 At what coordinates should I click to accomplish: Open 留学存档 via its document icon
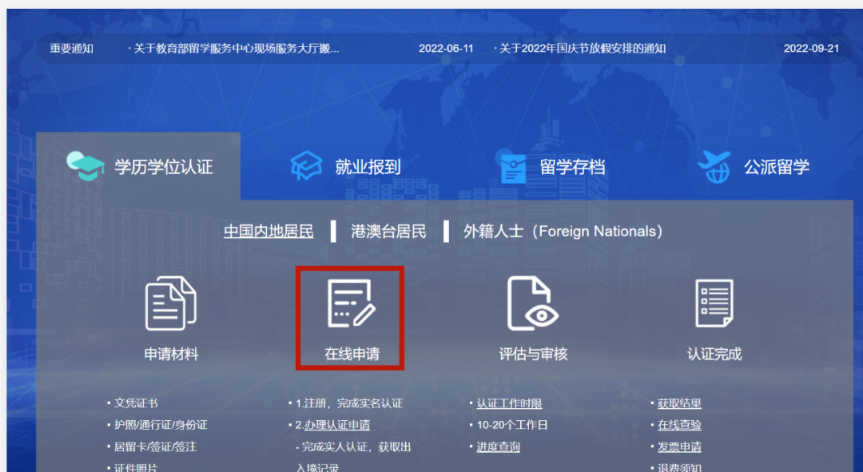(511, 165)
